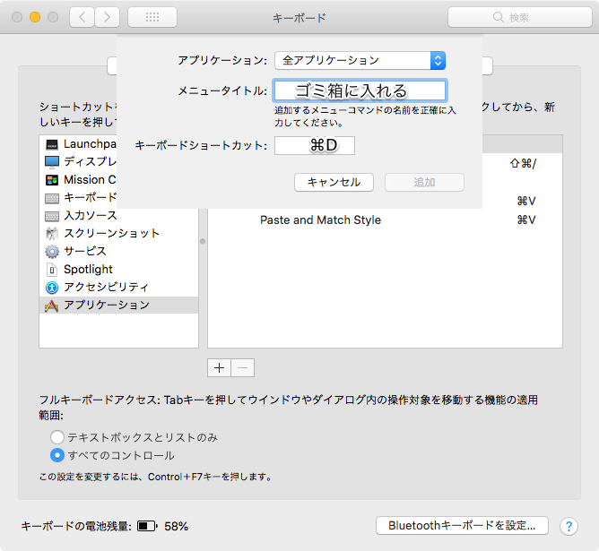Go back with the left arrow button
Image resolution: width=599 pixels, height=551 pixels.
[82, 17]
